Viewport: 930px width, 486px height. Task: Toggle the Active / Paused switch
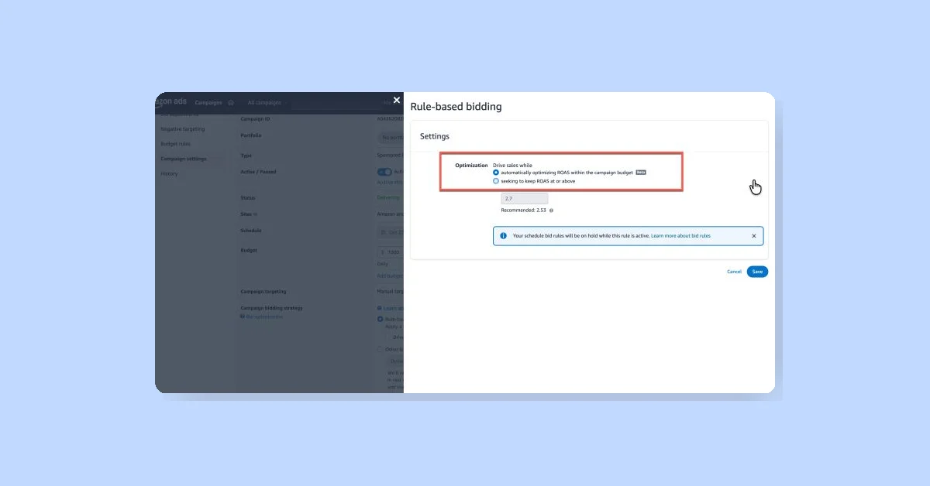point(384,172)
